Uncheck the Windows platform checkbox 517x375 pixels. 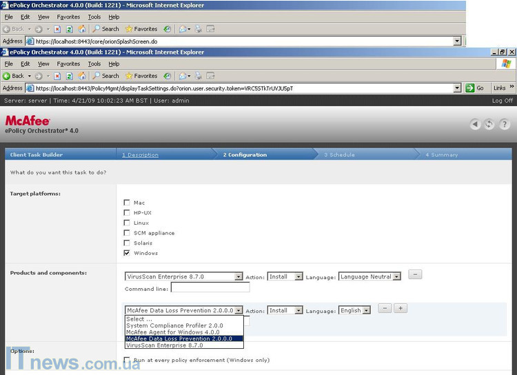127,253
